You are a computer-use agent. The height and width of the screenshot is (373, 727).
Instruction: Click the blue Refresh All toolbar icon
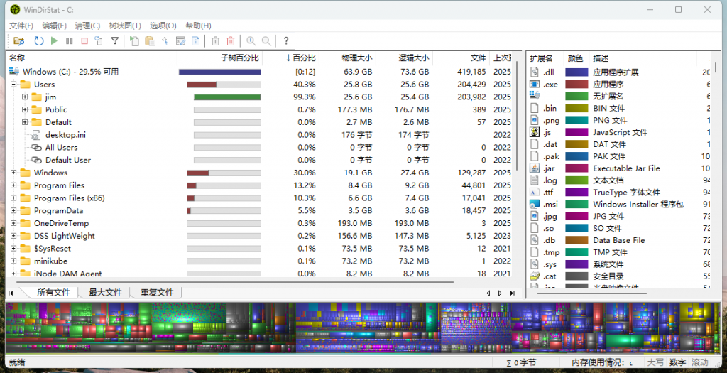(x=39, y=40)
